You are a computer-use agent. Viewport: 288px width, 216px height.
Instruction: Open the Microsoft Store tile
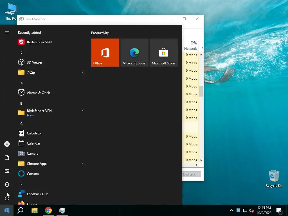[x=163, y=53]
